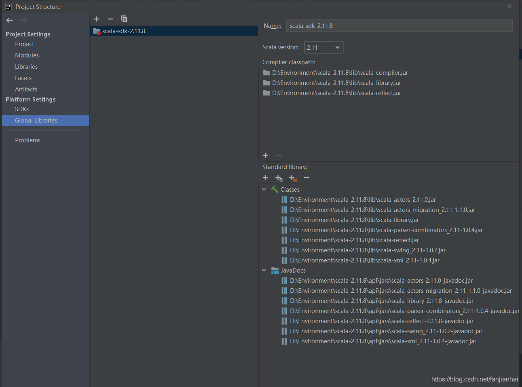Screen dimensions: 522x387
Task: Click the Name input field
Action: click(x=399, y=26)
